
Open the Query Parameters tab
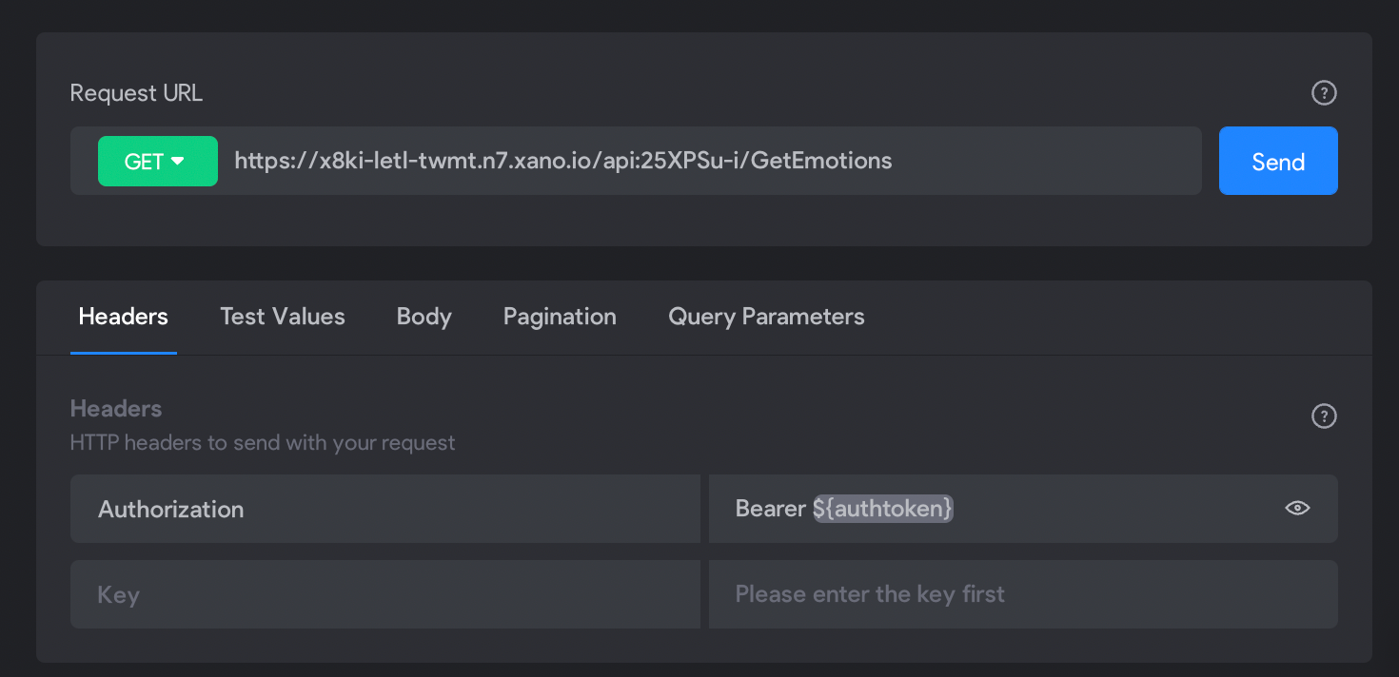coord(766,317)
